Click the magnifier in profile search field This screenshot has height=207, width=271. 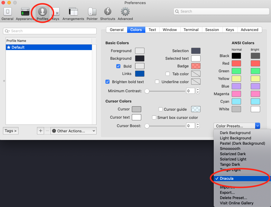[7, 31]
